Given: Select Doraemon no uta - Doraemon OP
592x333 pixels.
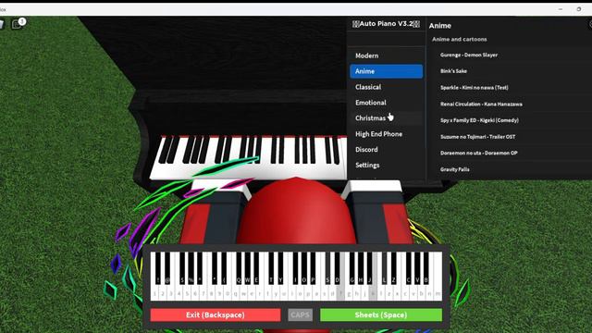Looking at the screenshot, I should click(479, 153).
